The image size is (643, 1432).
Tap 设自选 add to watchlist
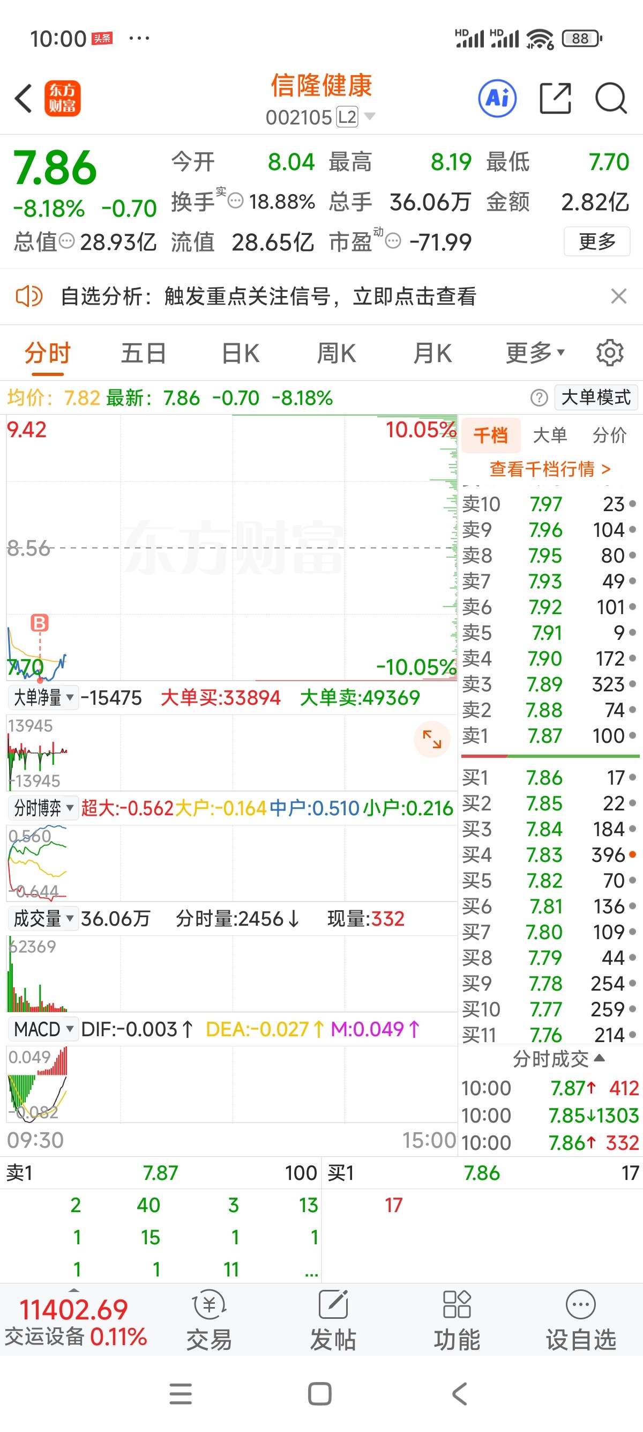click(581, 1320)
